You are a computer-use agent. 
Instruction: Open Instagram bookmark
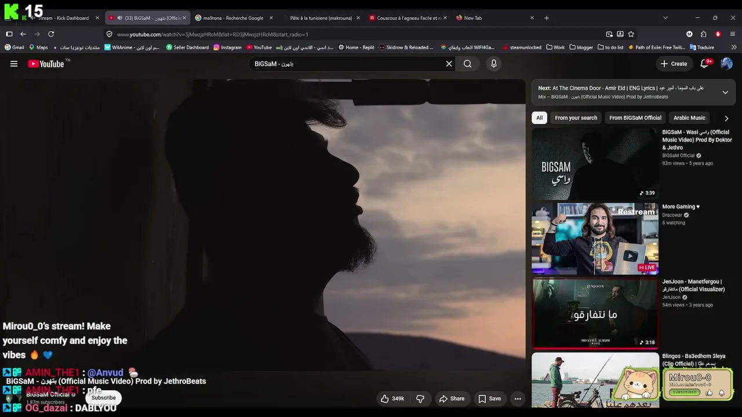tap(227, 47)
